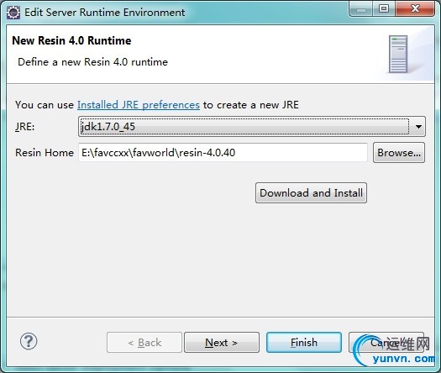Click the 'Resin Home' label
Image resolution: width=441 pixels, height=373 pixels.
click(x=45, y=152)
